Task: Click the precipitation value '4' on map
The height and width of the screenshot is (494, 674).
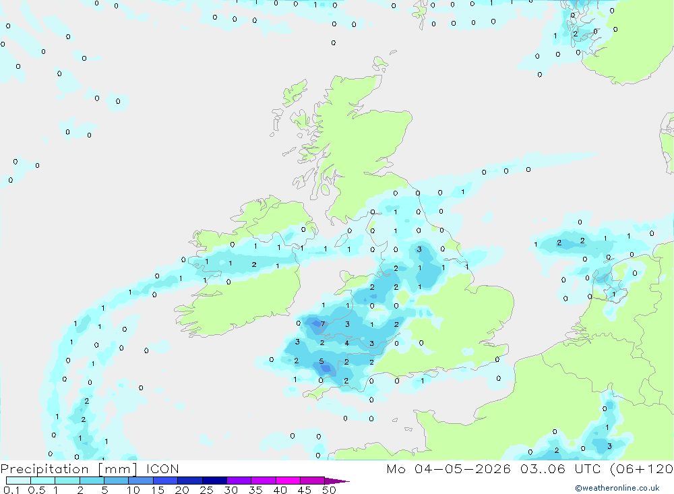Action: click(347, 342)
